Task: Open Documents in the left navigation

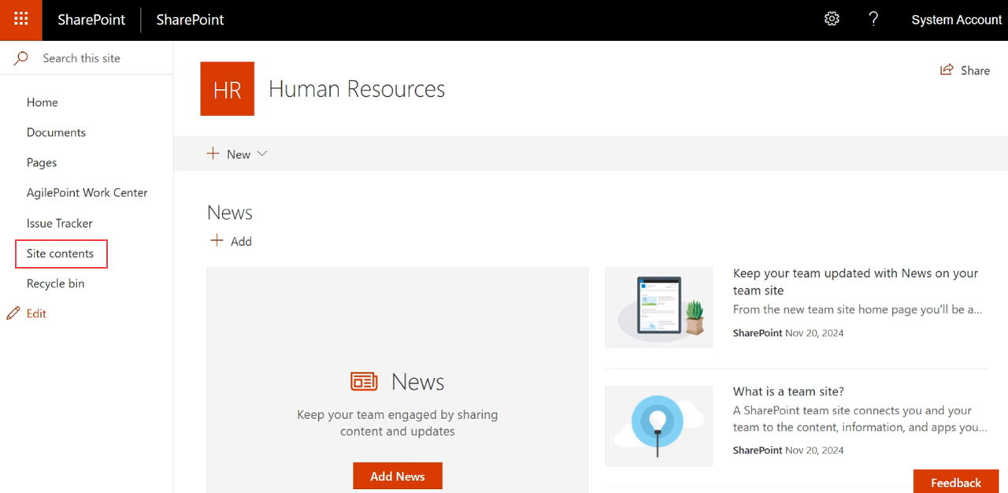Action: tap(56, 132)
